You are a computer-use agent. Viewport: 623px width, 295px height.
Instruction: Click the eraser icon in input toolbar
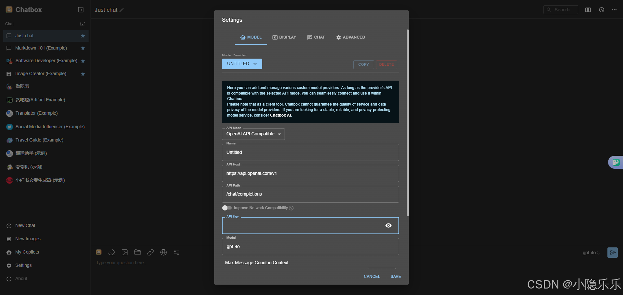point(112,252)
